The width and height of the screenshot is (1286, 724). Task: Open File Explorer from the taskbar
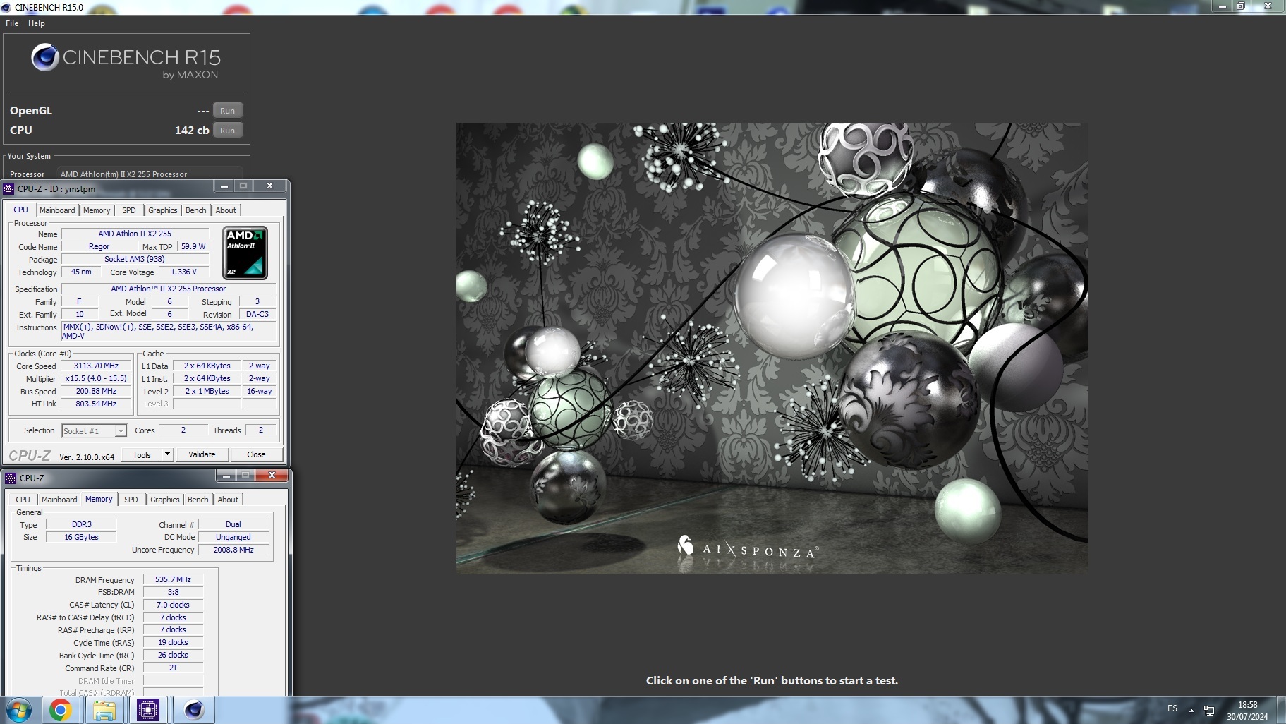click(x=104, y=710)
